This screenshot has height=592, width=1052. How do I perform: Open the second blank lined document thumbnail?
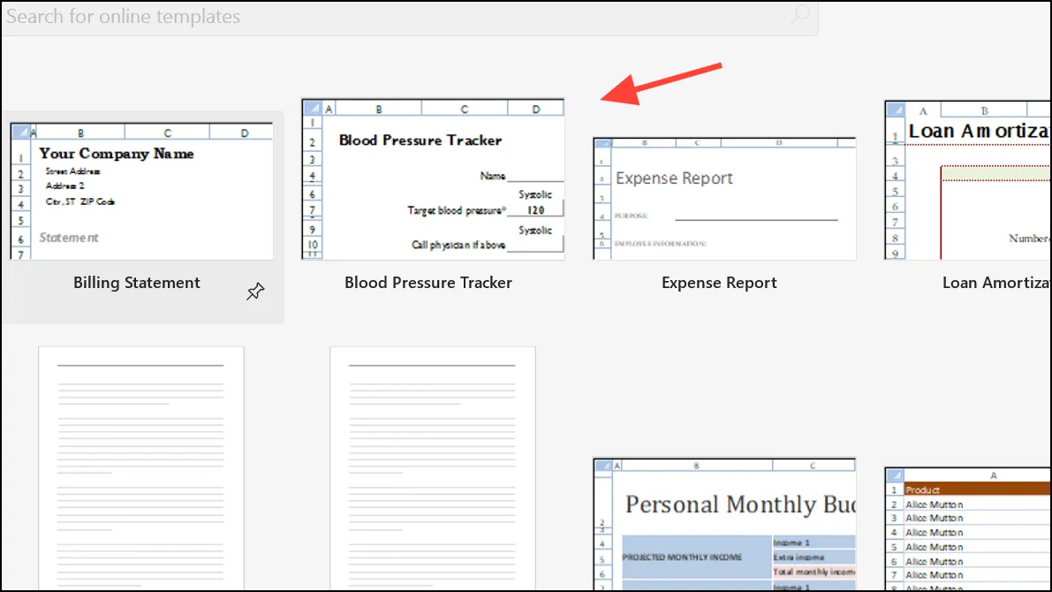(x=433, y=468)
